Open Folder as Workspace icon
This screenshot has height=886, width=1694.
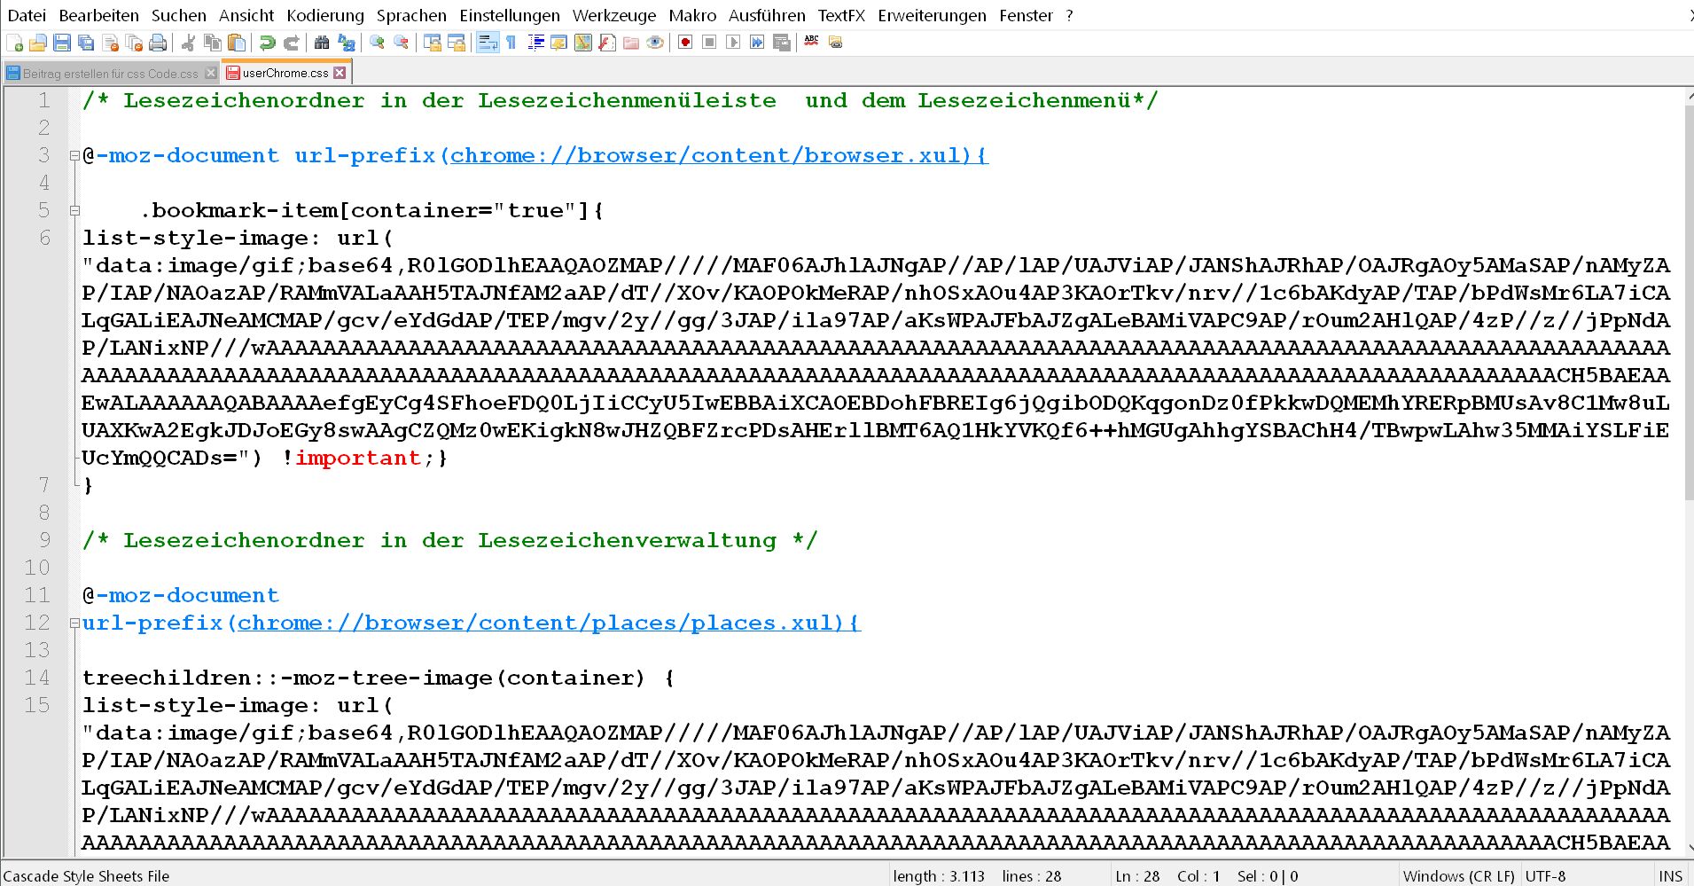click(x=630, y=43)
